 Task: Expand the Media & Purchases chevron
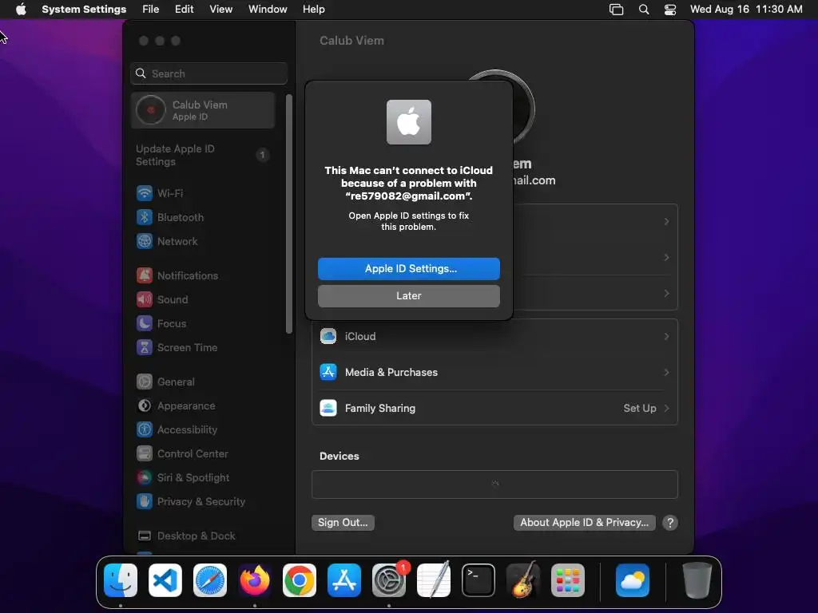[x=666, y=372]
